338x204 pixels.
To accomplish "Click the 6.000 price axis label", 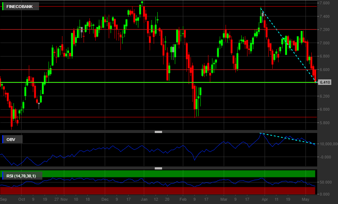I will tap(324, 109).
